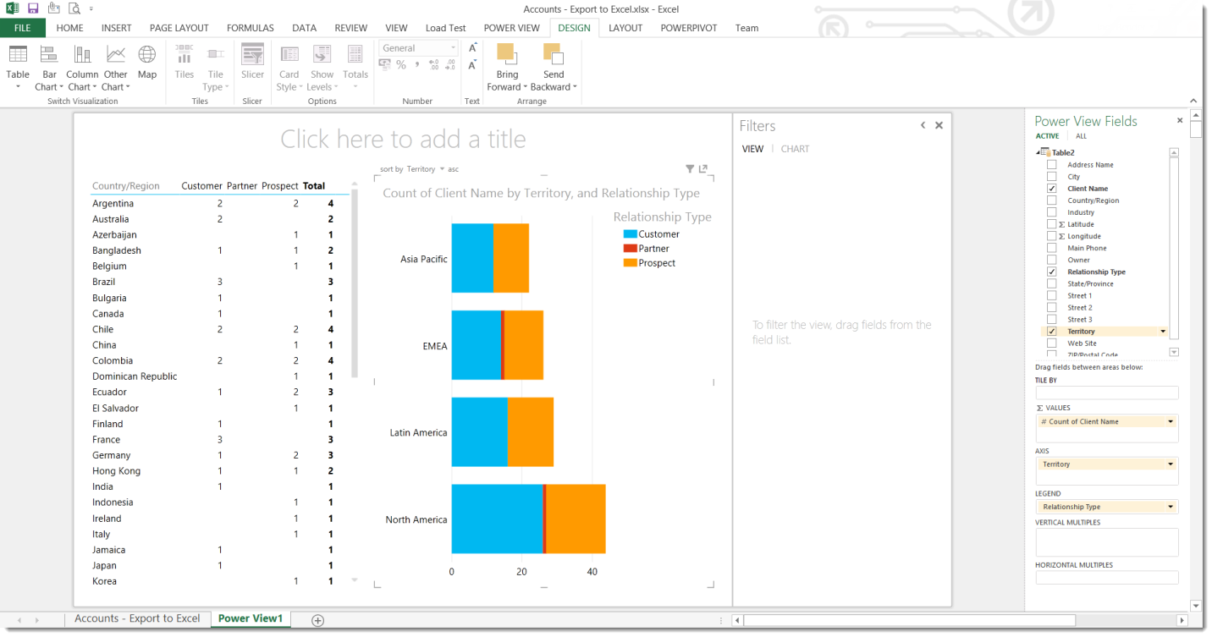Click the chart pop-out icon
The height and width of the screenshot is (637, 1212).
703,169
